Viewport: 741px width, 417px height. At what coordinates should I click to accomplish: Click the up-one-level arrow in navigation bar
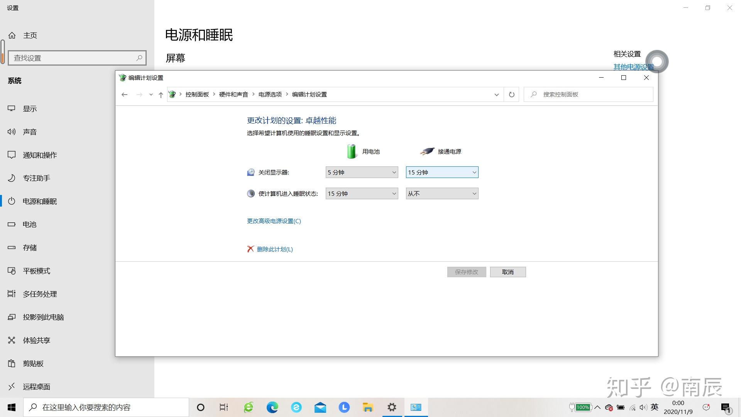coord(161,95)
